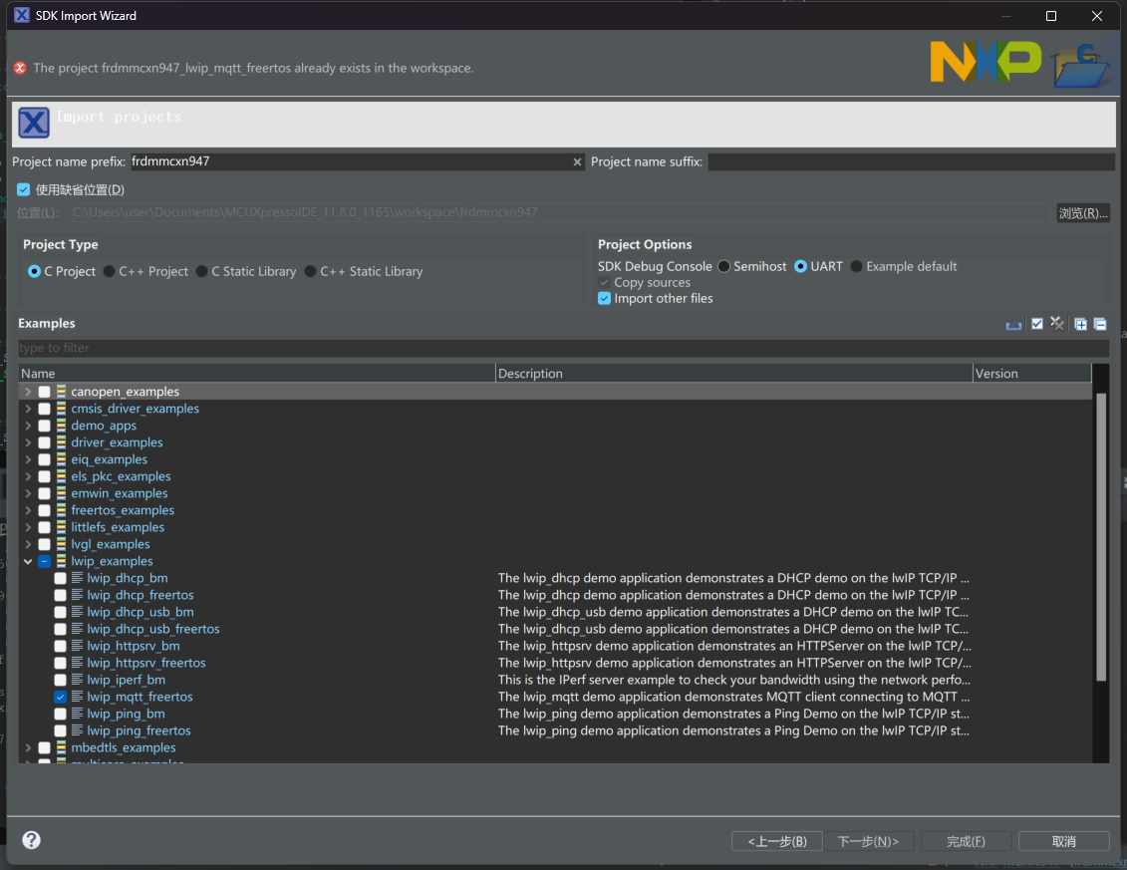Select the C++ Project radio button
This screenshot has width=1127, height=870.
[109, 271]
